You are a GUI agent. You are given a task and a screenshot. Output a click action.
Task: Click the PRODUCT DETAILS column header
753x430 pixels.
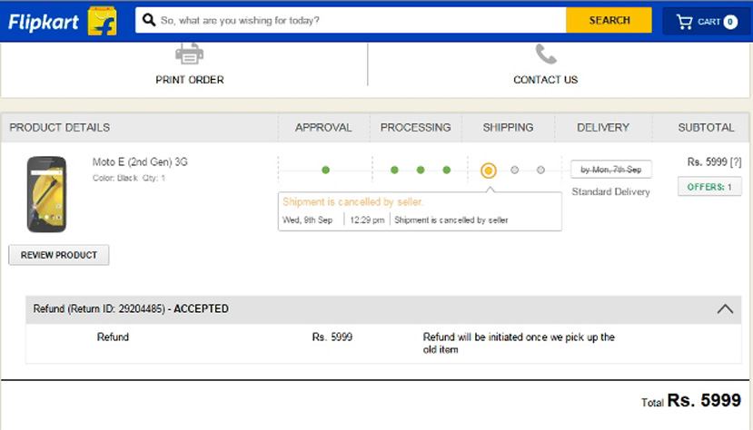pyautogui.click(x=60, y=128)
